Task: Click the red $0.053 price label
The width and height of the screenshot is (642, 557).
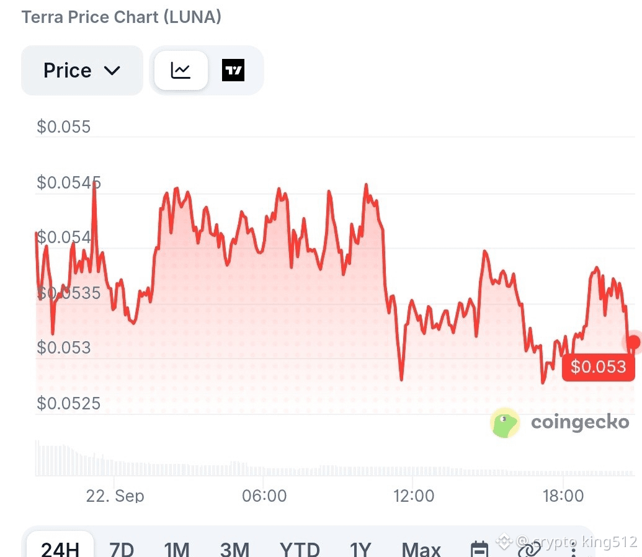Action: 598,367
